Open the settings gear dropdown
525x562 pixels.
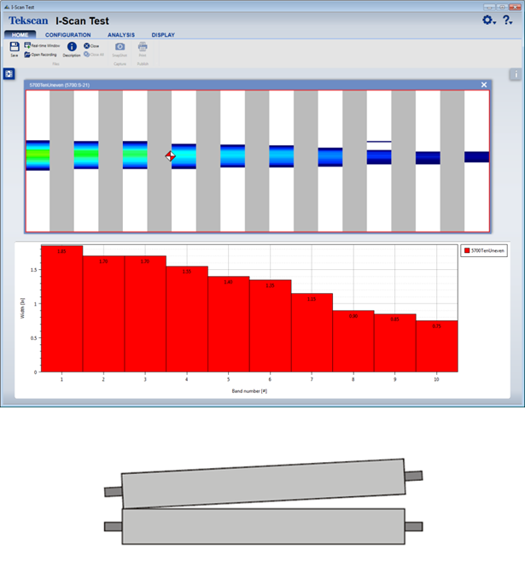click(x=488, y=20)
